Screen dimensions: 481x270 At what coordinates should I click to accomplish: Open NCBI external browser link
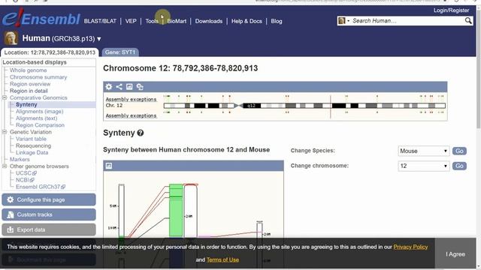point(25,180)
